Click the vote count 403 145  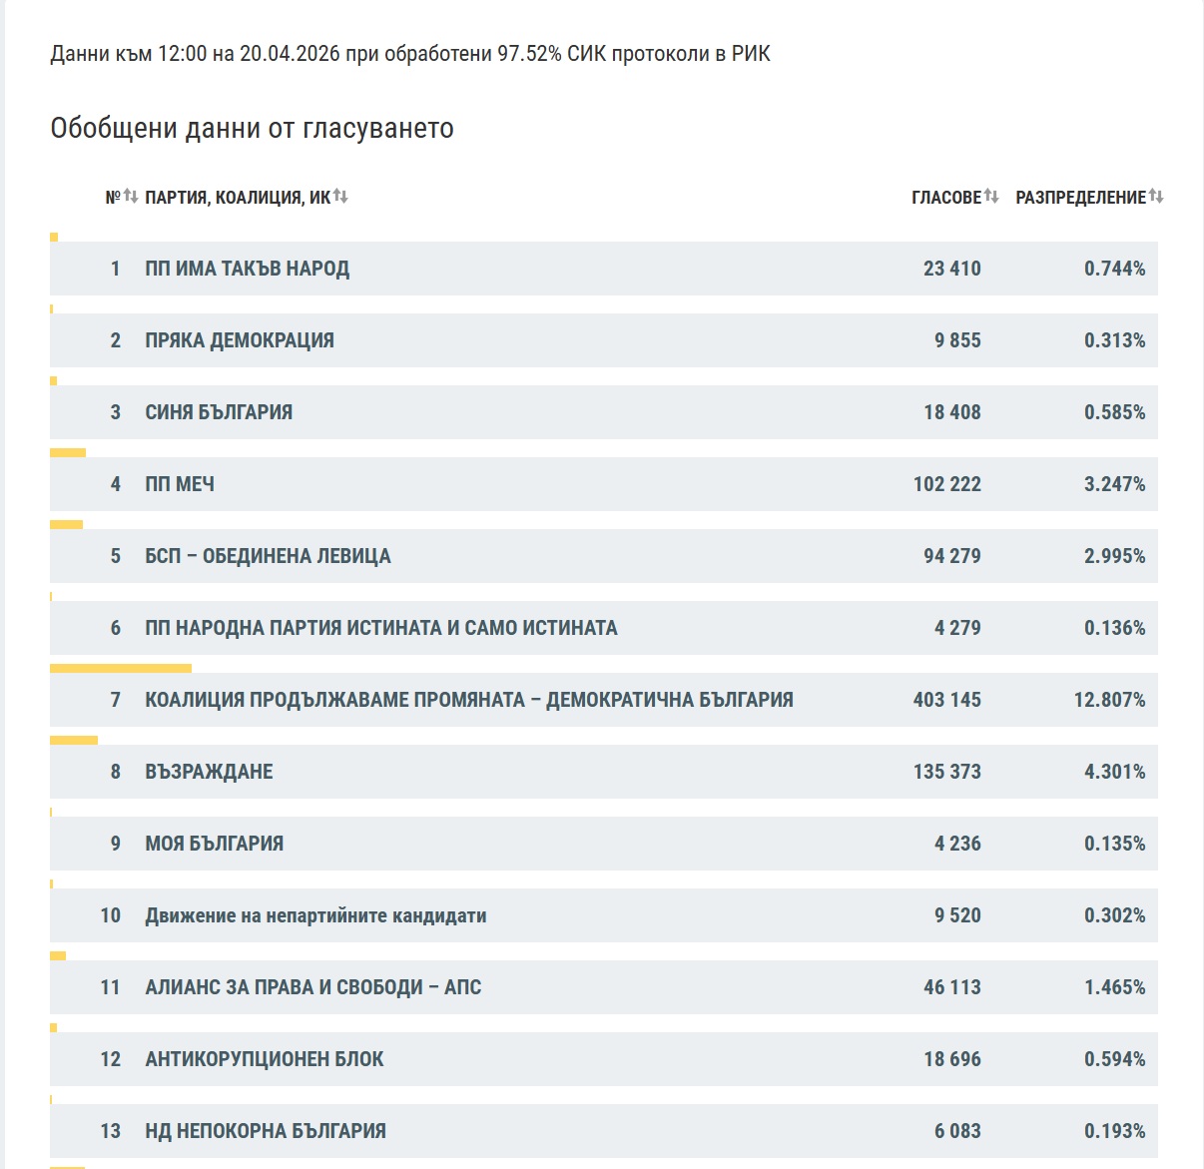click(946, 700)
